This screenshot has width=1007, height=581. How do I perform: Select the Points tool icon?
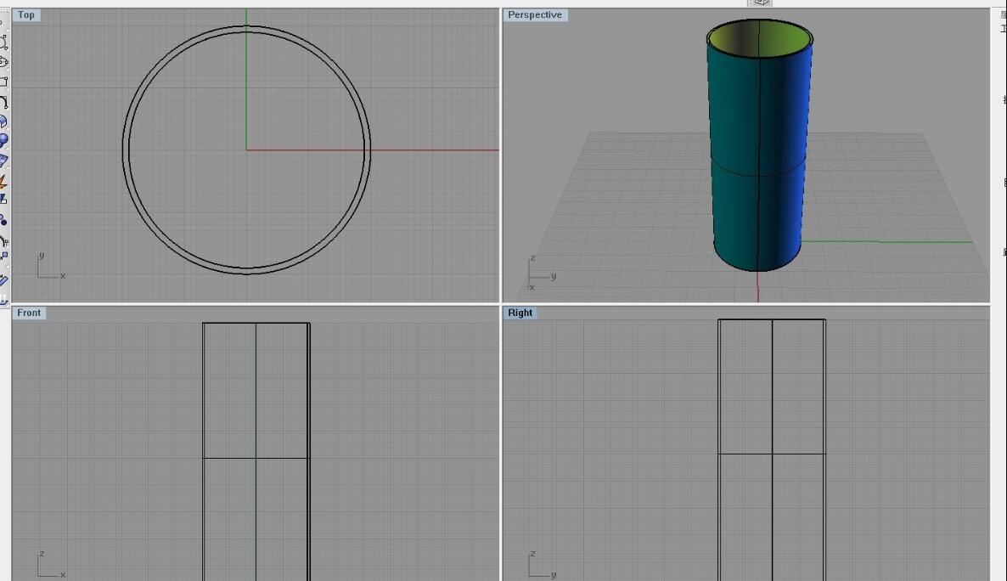(3, 220)
